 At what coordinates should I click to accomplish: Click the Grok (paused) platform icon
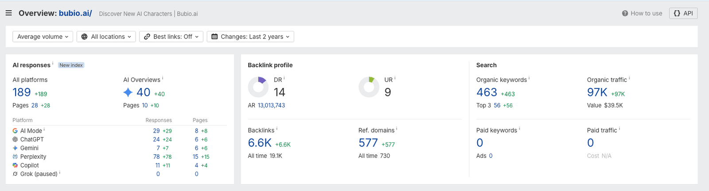click(15, 174)
